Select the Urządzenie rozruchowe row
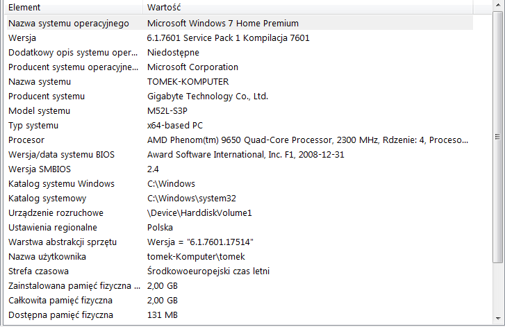505x327 pixels. [240, 212]
